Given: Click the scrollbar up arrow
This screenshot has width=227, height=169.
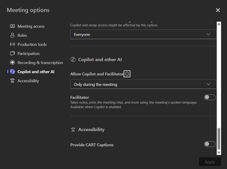Looking at the screenshot, I should 219,24.
